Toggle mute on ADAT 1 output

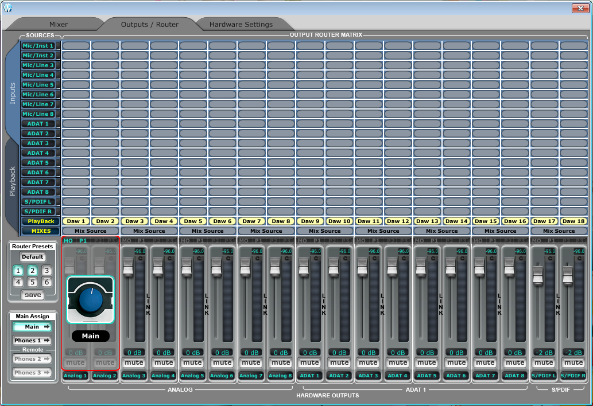point(310,362)
